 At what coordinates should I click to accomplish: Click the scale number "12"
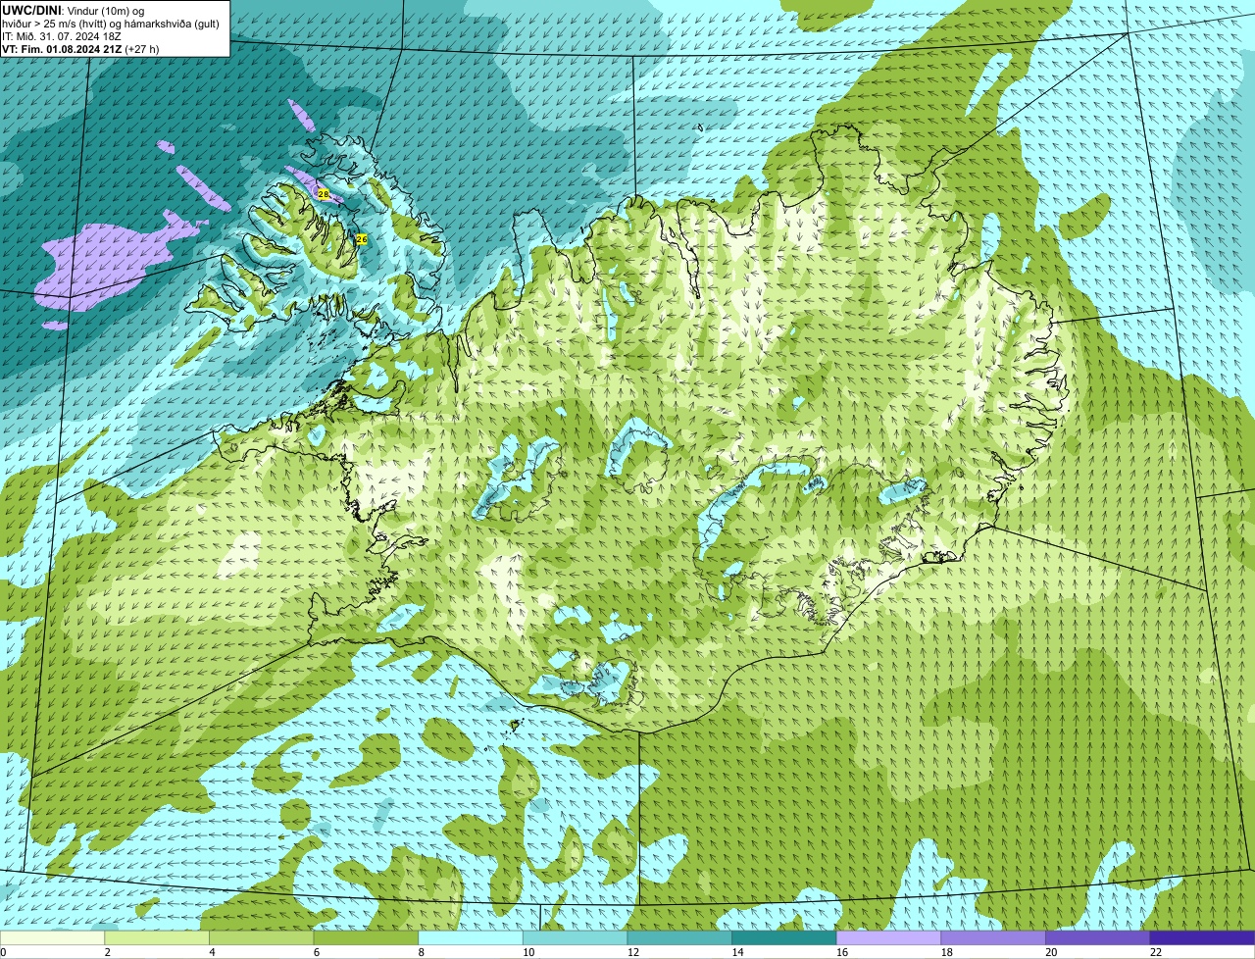633,952
